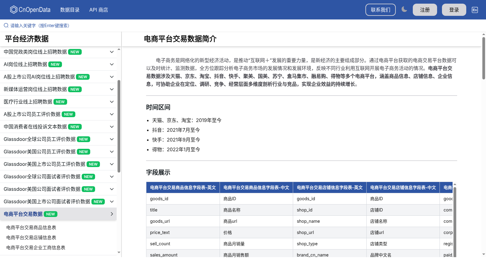Expand Glassdoor全球公司员工评价数据 chevron
486x262 pixels.
(112, 139)
